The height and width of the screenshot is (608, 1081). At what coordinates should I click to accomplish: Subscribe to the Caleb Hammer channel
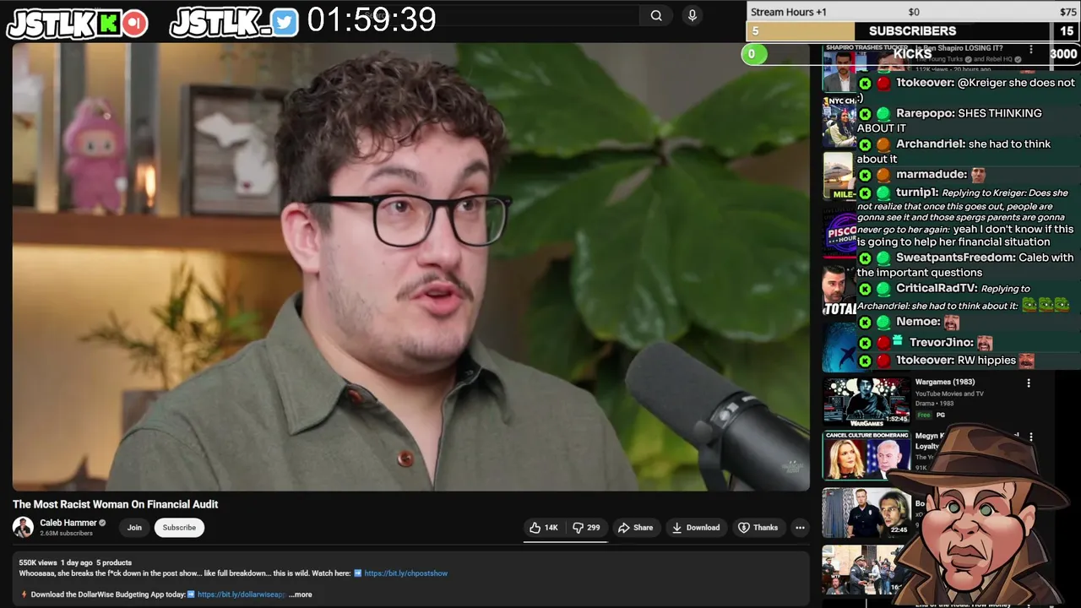coord(179,528)
